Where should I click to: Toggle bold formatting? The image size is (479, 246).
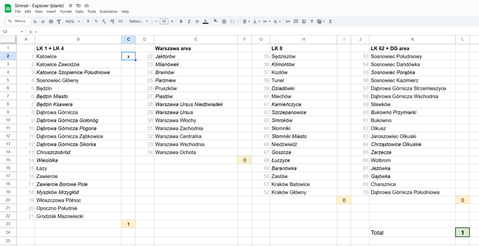181,22
